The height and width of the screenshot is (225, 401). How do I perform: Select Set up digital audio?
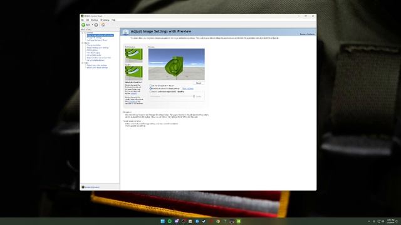click(94, 55)
